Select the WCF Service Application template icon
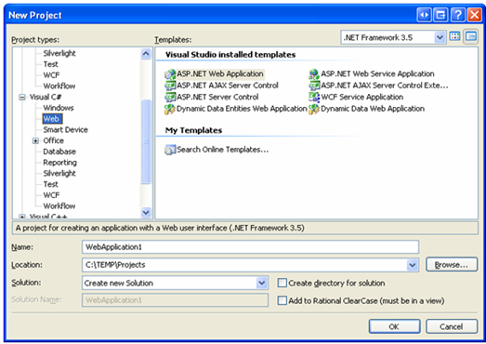 tap(314, 97)
